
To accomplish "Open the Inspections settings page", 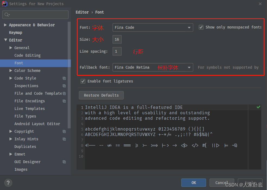I will click(x=26, y=86).
